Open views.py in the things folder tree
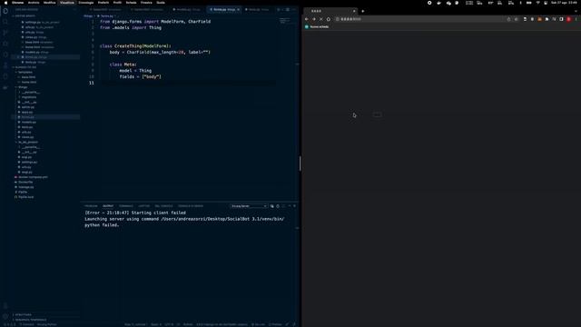This screenshot has height=327, width=581. (27, 137)
